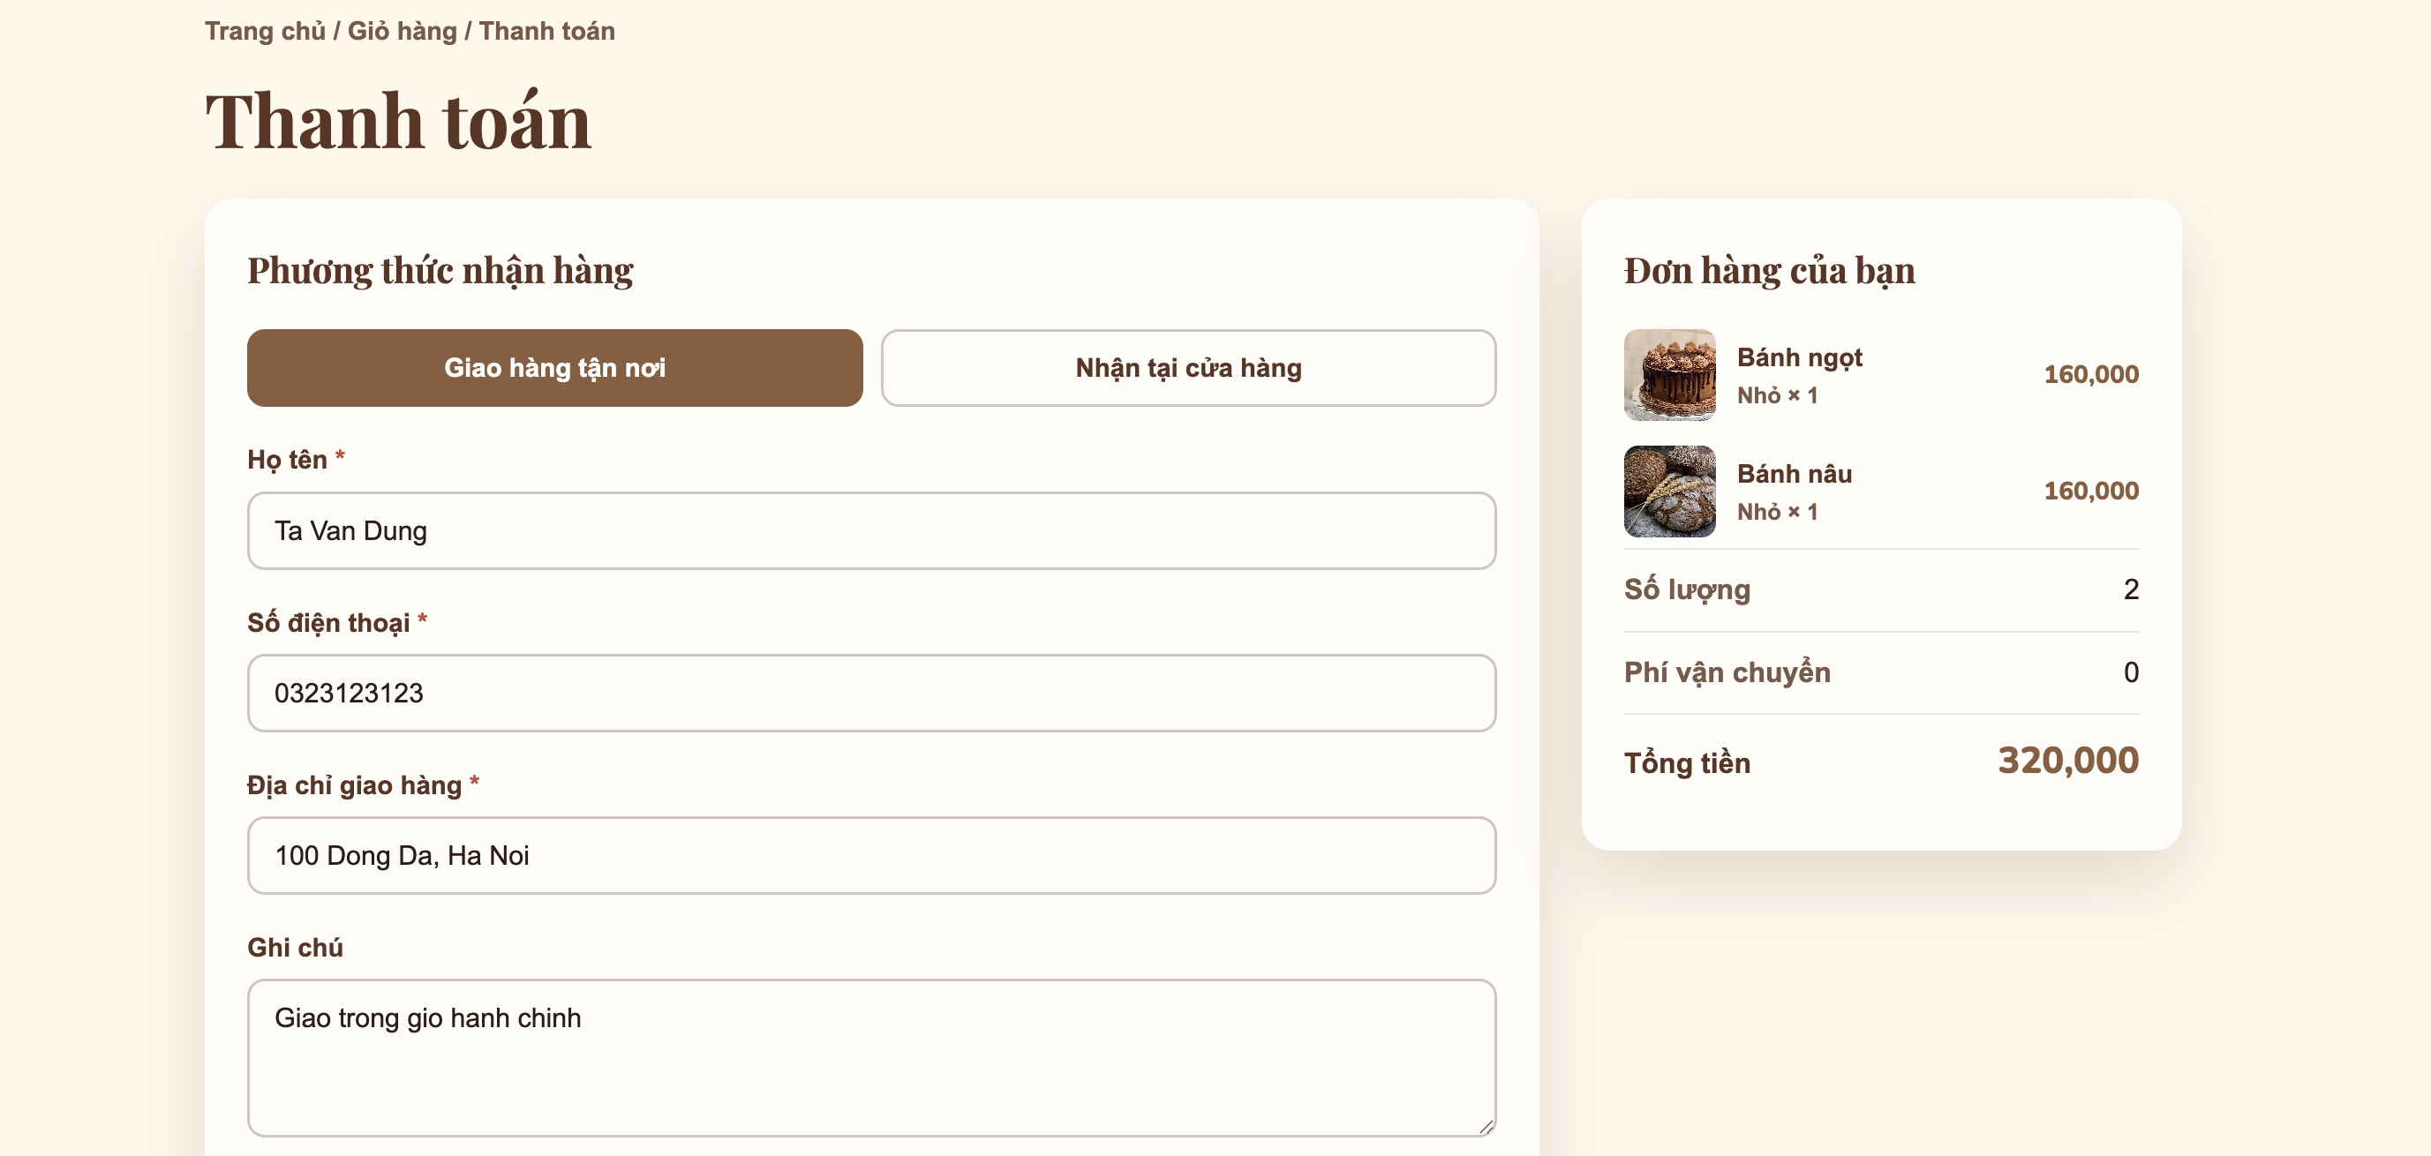2431x1156 pixels.
Task: Click the Tổng tiền amount 320,000
Action: pos(2067,761)
